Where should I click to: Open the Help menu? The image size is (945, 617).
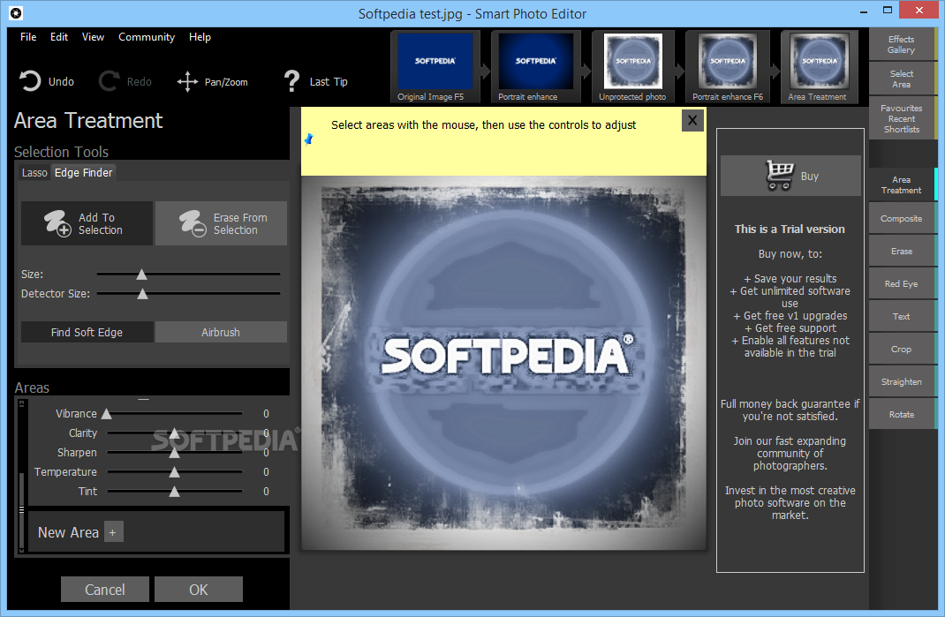pyautogui.click(x=200, y=37)
